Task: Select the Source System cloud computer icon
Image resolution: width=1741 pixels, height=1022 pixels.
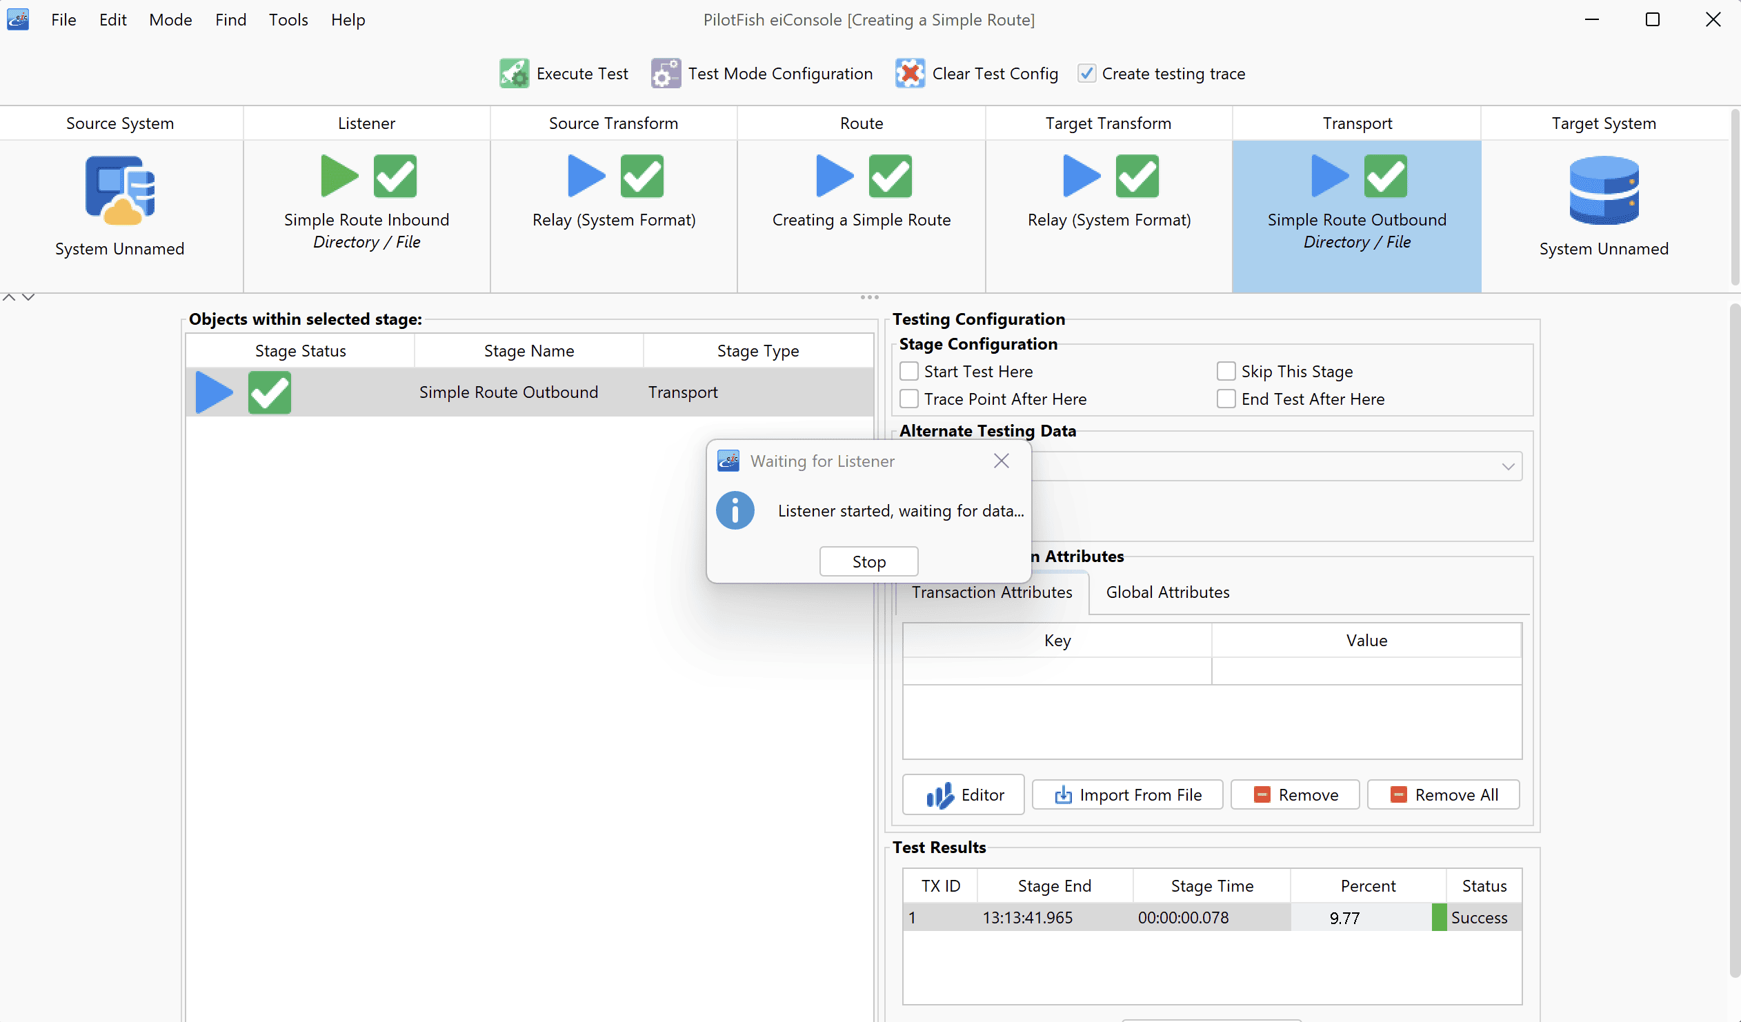Action: [119, 190]
